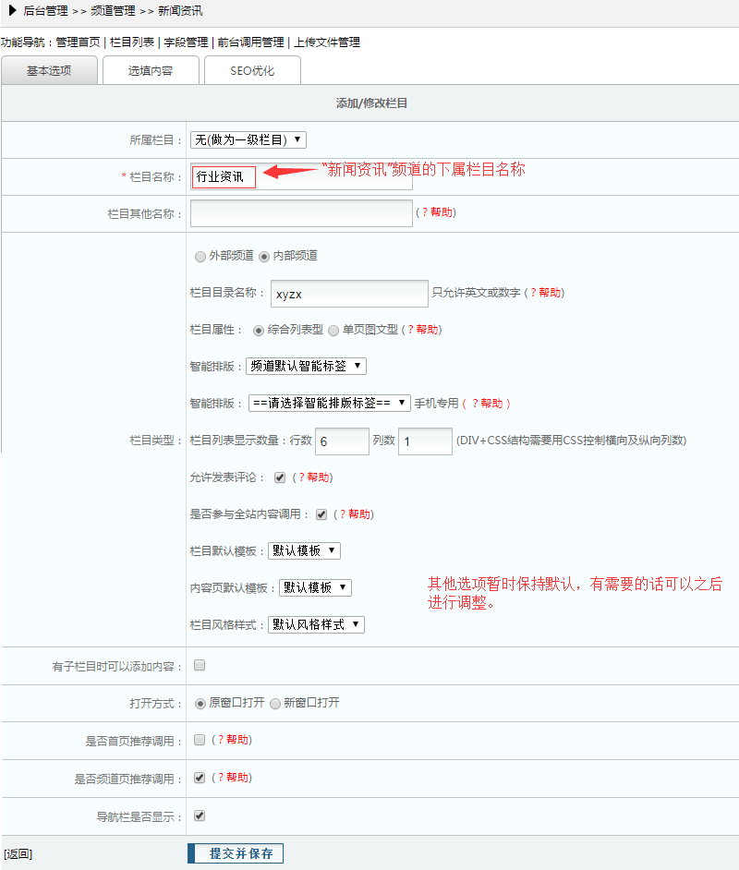Click help link beside 栏目其他名称 field
Screen dimensions: 739x870
[437, 212]
